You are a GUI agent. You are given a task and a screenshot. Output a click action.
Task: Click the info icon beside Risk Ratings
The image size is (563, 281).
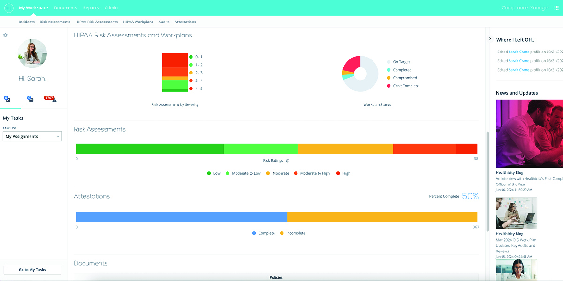[x=288, y=161]
